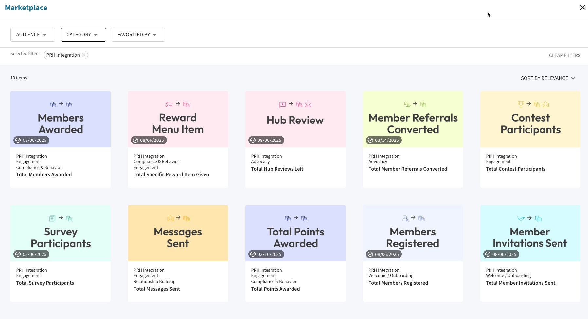Click the arrow icon on Members Awarded header

pyautogui.click(x=61, y=104)
